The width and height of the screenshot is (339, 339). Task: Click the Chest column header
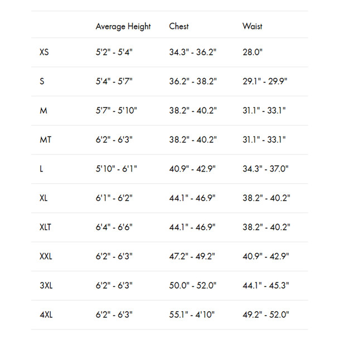tap(179, 26)
